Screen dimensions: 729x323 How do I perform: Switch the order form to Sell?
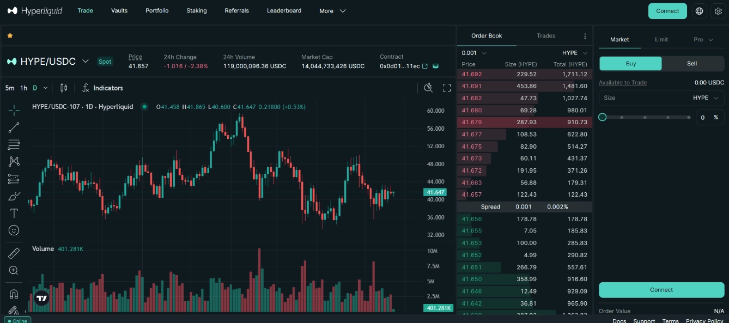tap(692, 63)
